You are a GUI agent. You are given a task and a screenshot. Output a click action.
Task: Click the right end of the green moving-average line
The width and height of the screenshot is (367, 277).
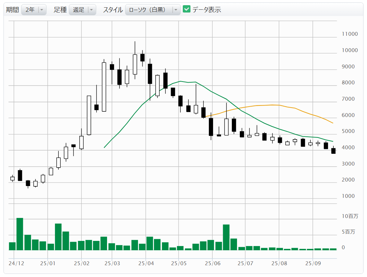(333, 141)
